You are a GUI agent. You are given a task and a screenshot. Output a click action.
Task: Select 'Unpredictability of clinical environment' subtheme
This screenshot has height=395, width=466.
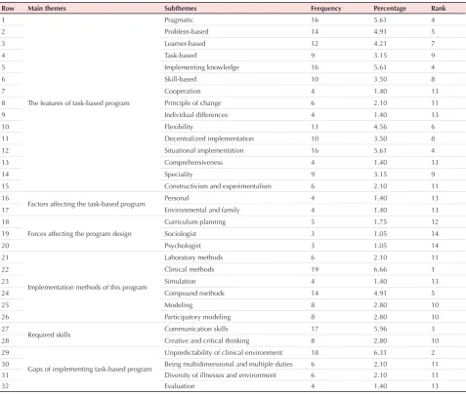(x=224, y=352)
